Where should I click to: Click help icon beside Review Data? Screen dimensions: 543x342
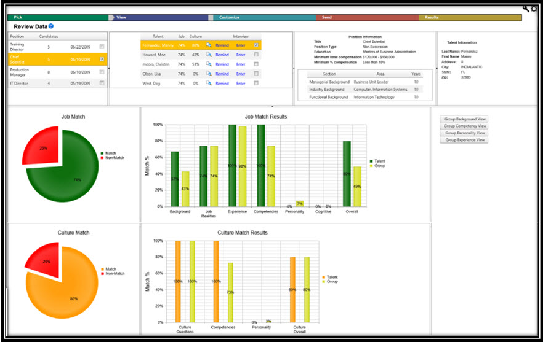click(x=51, y=26)
